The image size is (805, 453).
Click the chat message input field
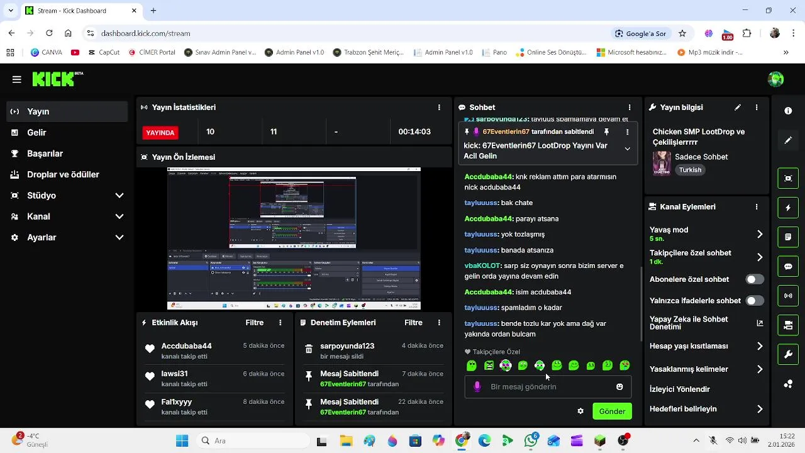point(547,387)
